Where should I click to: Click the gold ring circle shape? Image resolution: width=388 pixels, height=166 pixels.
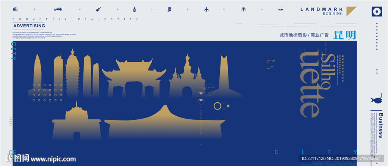pos(217,106)
